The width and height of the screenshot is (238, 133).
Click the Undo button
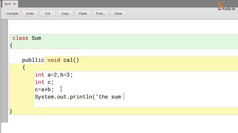(x=30, y=14)
